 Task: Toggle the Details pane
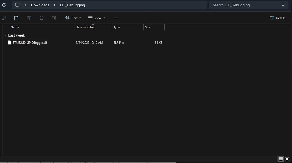click(x=278, y=18)
